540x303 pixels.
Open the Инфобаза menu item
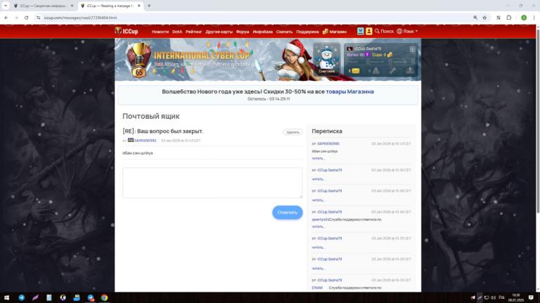[x=263, y=32]
